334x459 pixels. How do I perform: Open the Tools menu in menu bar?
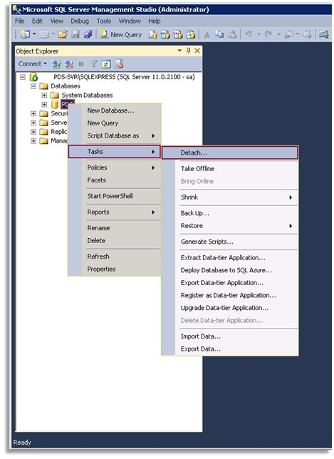tap(104, 21)
